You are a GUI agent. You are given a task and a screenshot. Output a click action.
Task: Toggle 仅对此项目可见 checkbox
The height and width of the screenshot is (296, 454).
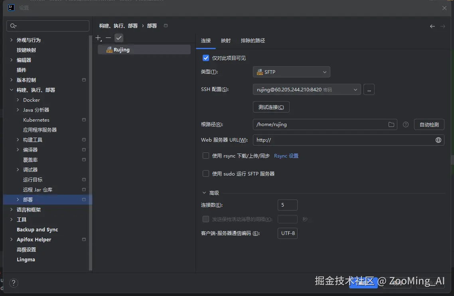point(206,58)
